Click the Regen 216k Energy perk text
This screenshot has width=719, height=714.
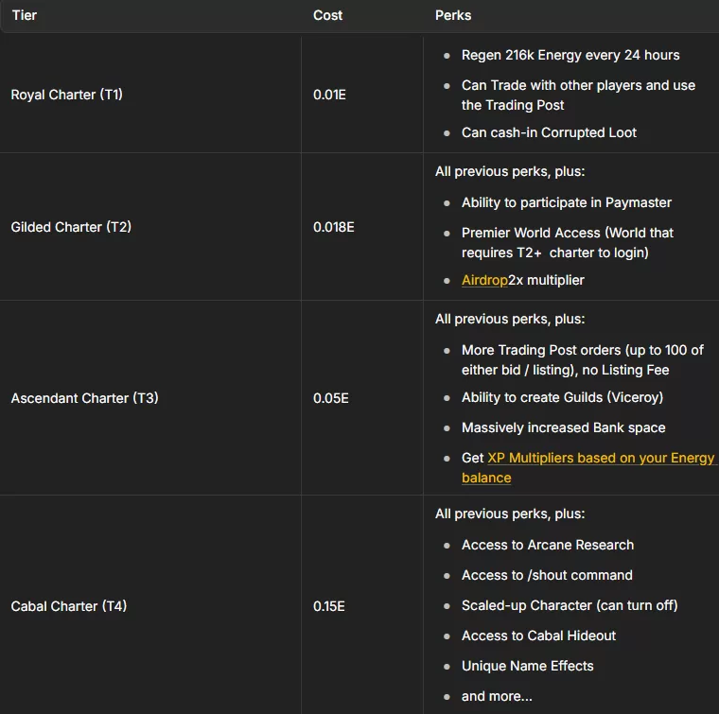[x=570, y=55]
